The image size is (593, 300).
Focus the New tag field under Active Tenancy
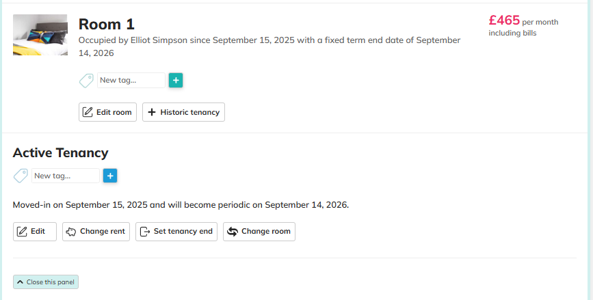pos(66,176)
